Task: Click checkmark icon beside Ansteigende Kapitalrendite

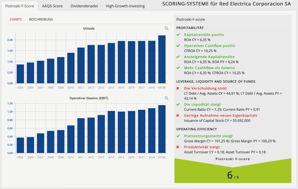Action: 178,57
